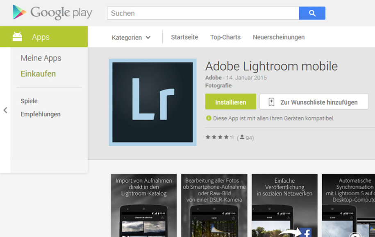Viewport: 375px width, 237px height.
Task: Click the release date 14. Januar 2015
Action: coord(246,78)
